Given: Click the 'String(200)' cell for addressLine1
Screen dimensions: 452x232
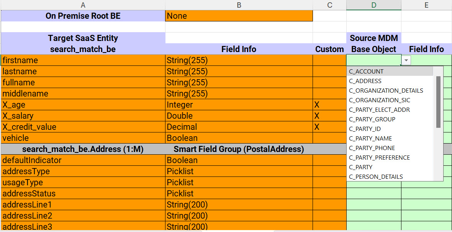Looking at the screenshot, I should (x=239, y=204).
